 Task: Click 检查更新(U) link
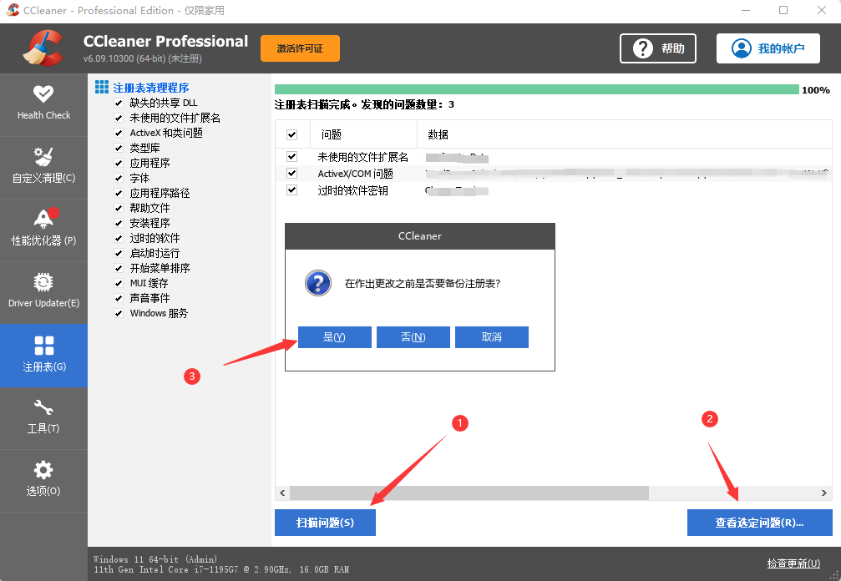click(x=793, y=563)
